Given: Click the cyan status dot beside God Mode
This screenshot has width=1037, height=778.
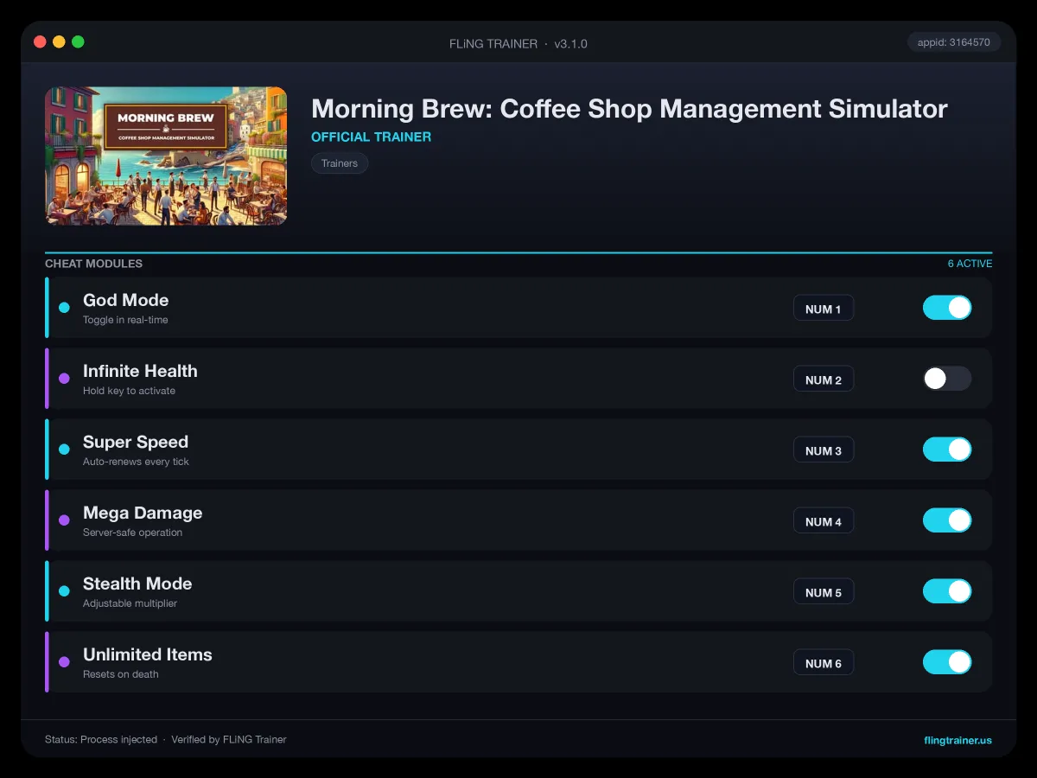Looking at the screenshot, I should (64, 308).
